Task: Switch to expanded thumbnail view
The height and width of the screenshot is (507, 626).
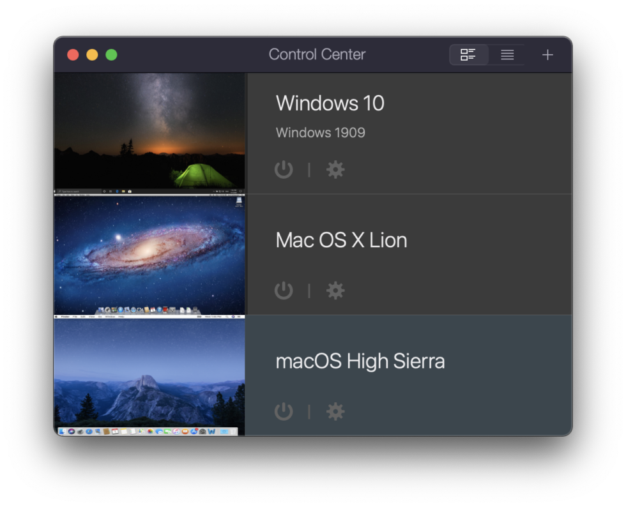Action: point(468,55)
